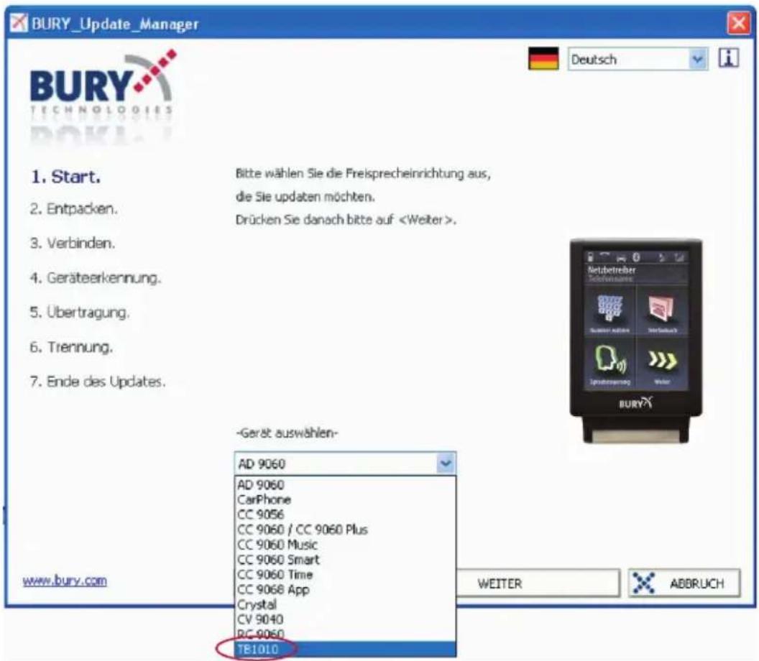Choose CC 9056 in the list

pyautogui.click(x=345, y=514)
